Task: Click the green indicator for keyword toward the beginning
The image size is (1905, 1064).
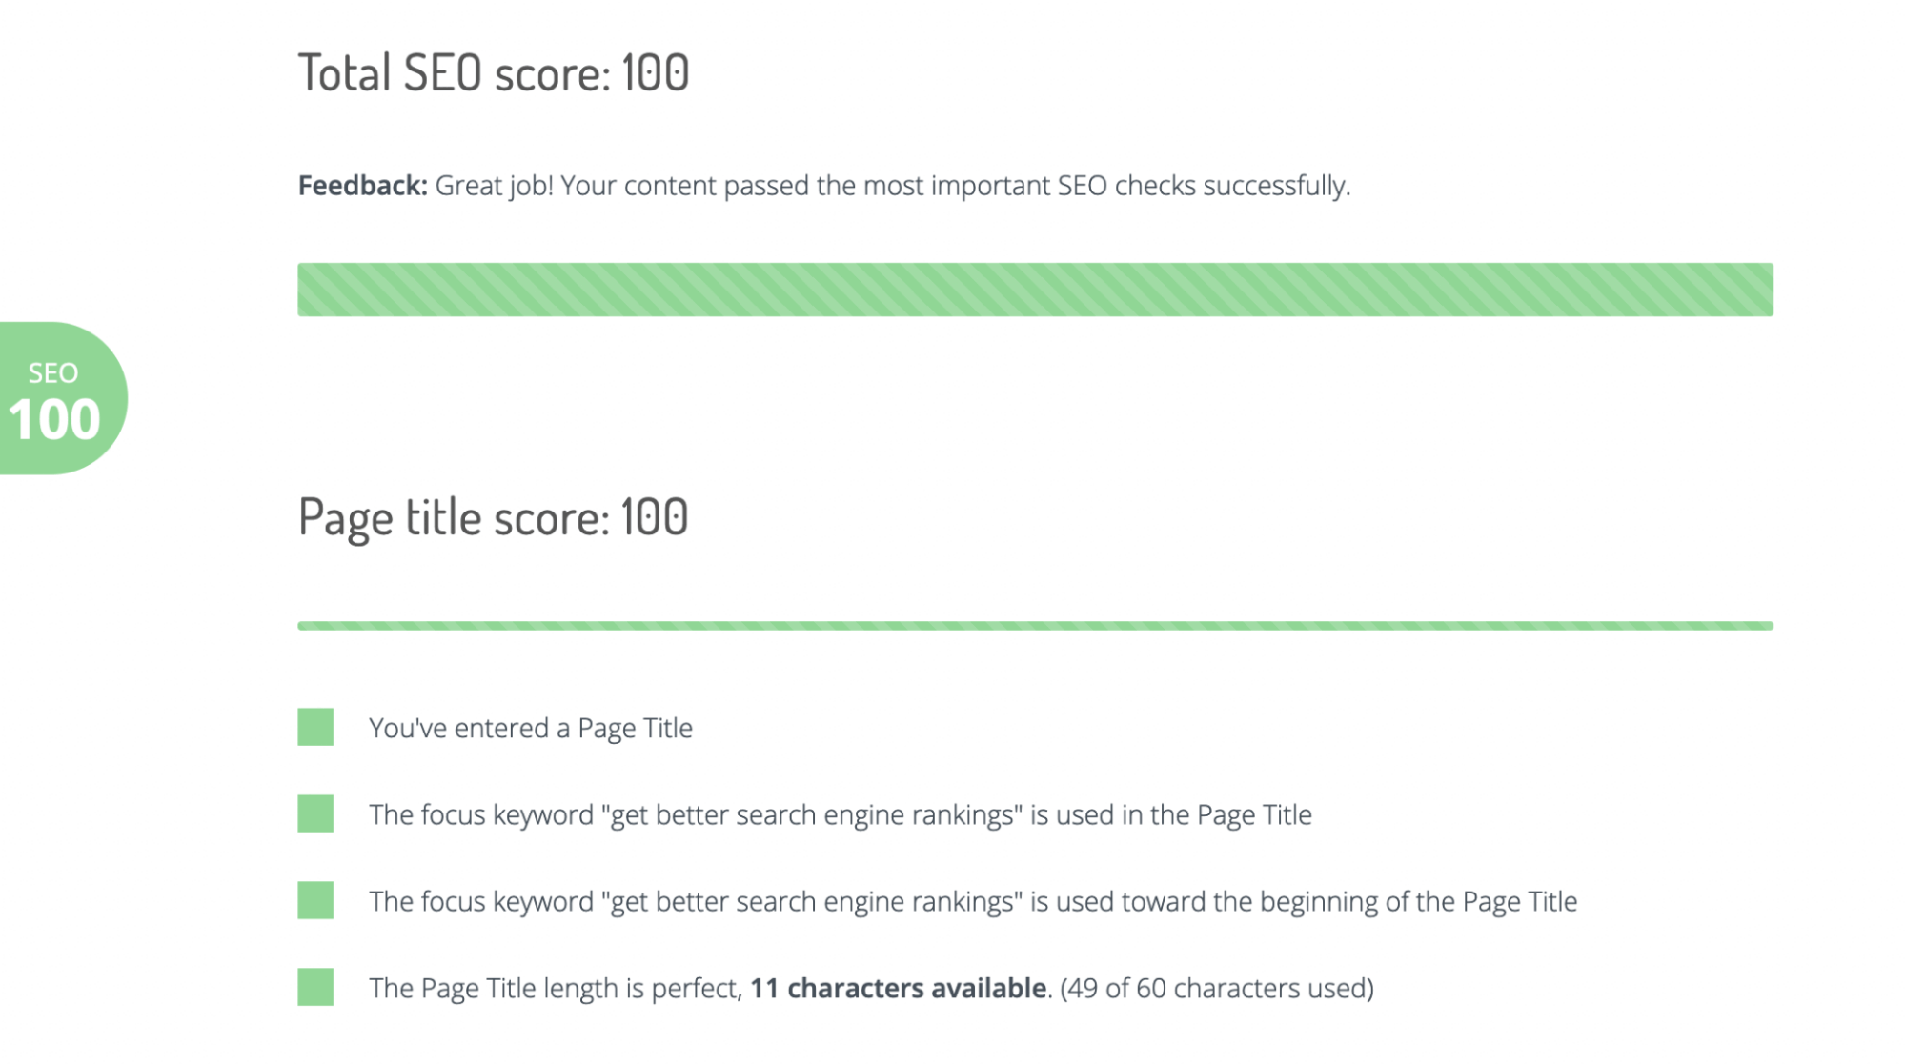Action: (315, 900)
